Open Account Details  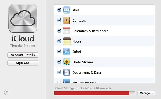point(23,55)
